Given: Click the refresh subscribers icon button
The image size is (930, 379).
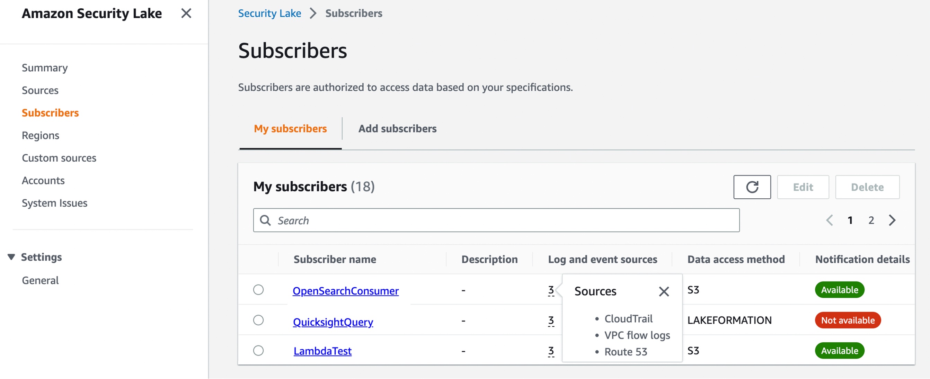Looking at the screenshot, I should click(752, 187).
